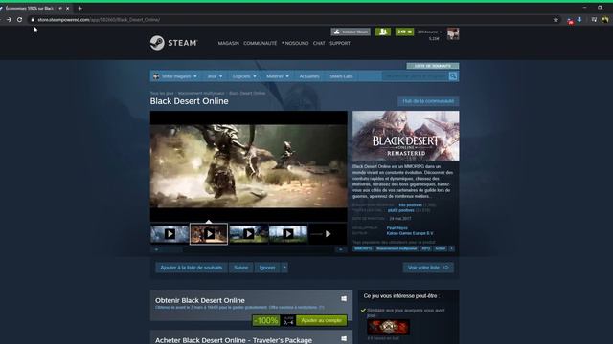Open Hub de la communauté

click(x=428, y=101)
